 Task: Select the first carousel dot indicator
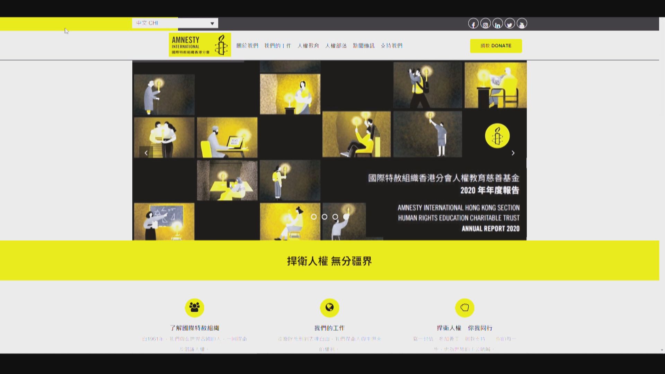(314, 217)
